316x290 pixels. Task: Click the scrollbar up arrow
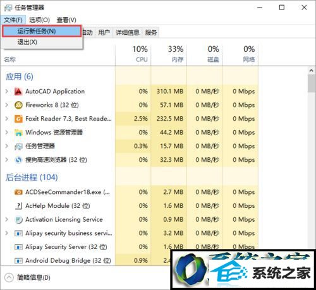(x=312, y=71)
